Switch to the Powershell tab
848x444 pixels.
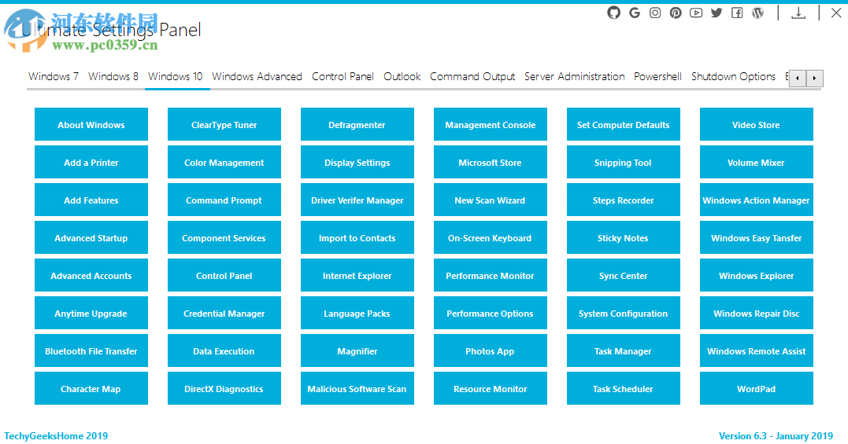[657, 76]
